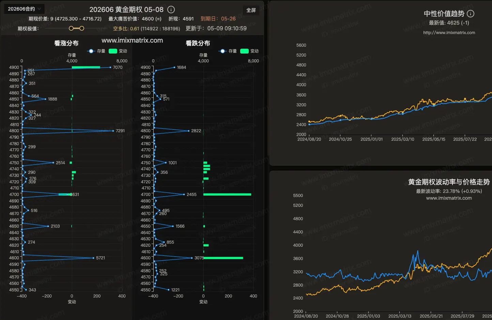Image resolution: width=492 pixels, height=320 pixels.
Task: Click the 2514 data label in call chart
Action: [60, 163]
